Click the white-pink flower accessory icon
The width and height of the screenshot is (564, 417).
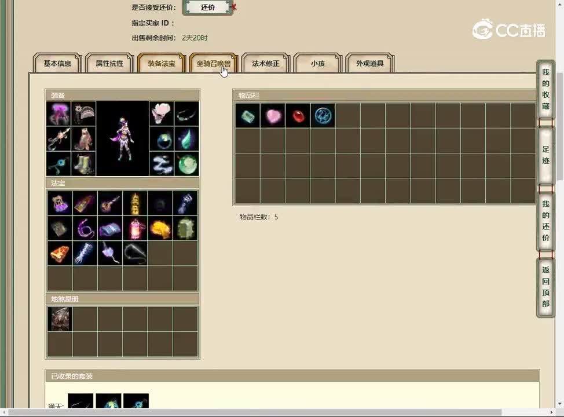coord(162,114)
